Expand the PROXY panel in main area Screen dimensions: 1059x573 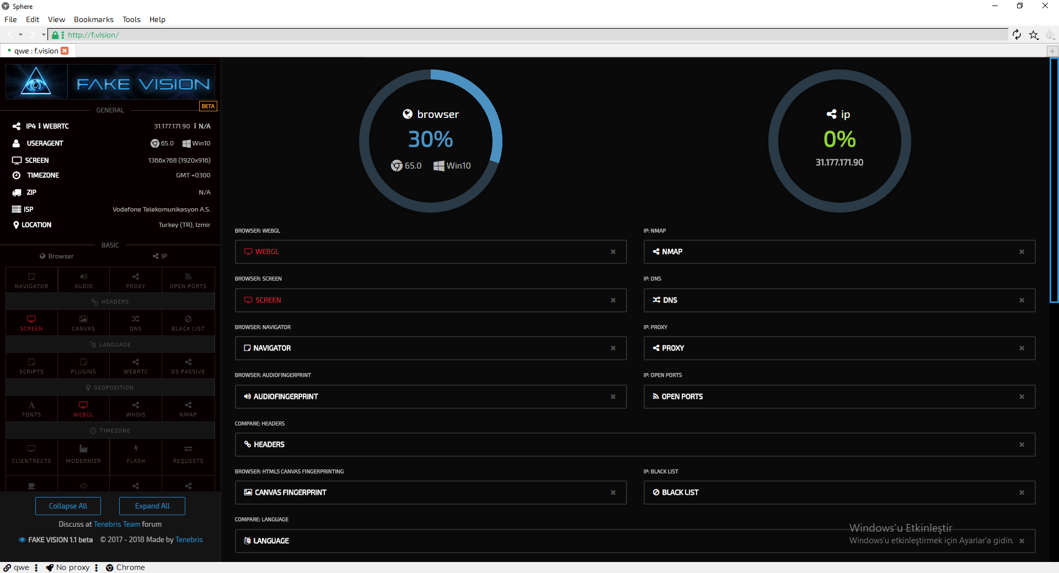coord(839,348)
